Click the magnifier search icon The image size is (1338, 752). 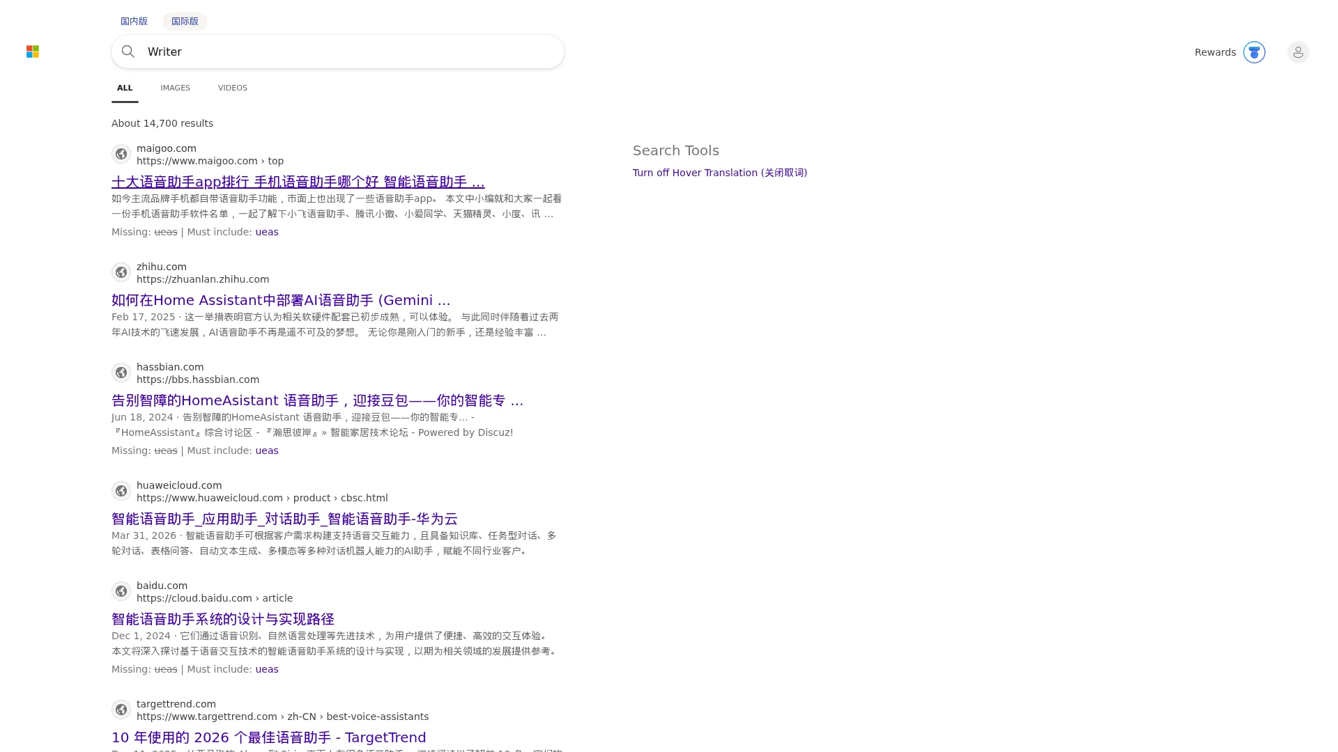point(128,52)
